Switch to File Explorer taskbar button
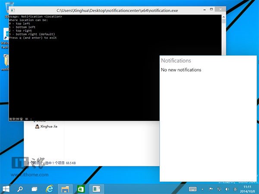The height and width of the screenshot is (194, 259). (x=65, y=189)
